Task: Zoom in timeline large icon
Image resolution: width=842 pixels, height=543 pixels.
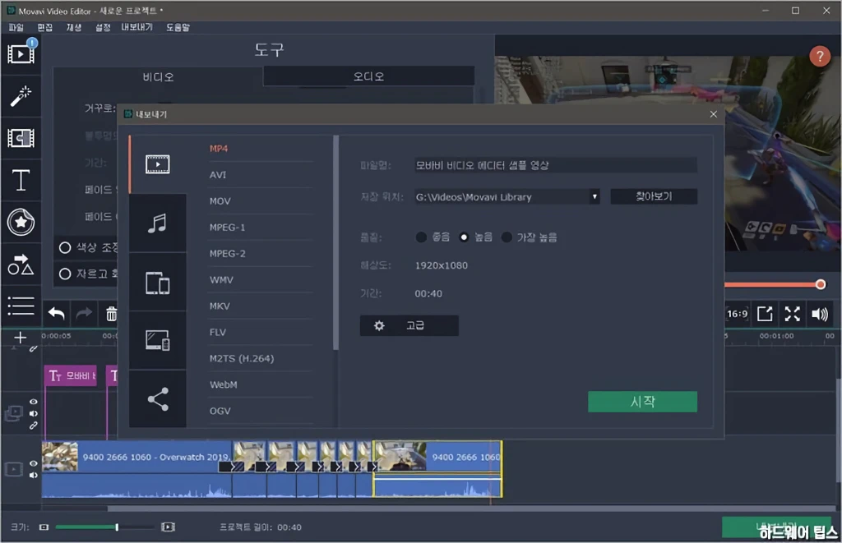Action: [x=168, y=527]
